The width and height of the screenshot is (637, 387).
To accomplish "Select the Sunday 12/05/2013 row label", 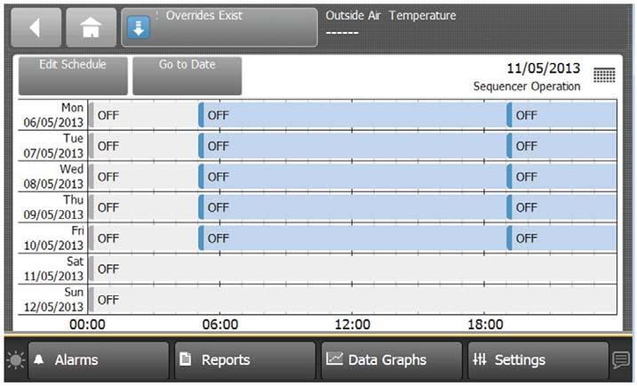I will click(53, 299).
